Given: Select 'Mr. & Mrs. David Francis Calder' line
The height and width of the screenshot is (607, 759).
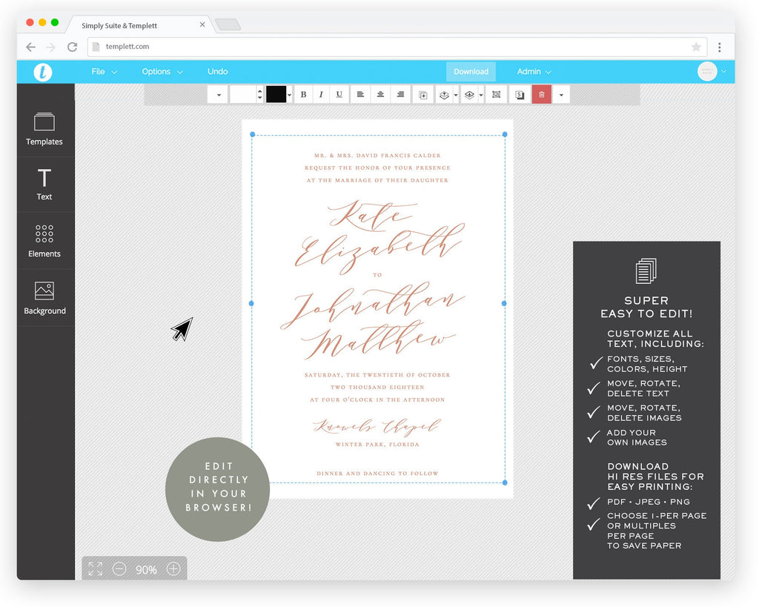Looking at the screenshot, I should coord(377,156).
